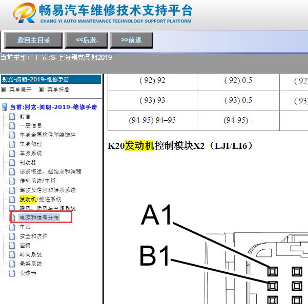Click document icon next to 前言
The width and height of the screenshot is (308, 304).
point(12,116)
